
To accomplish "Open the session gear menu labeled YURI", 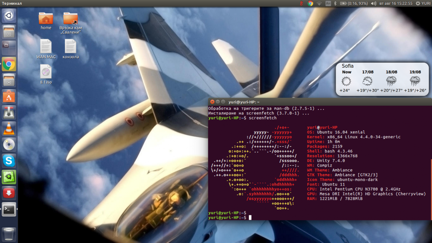I will click(x=423, y=3).
